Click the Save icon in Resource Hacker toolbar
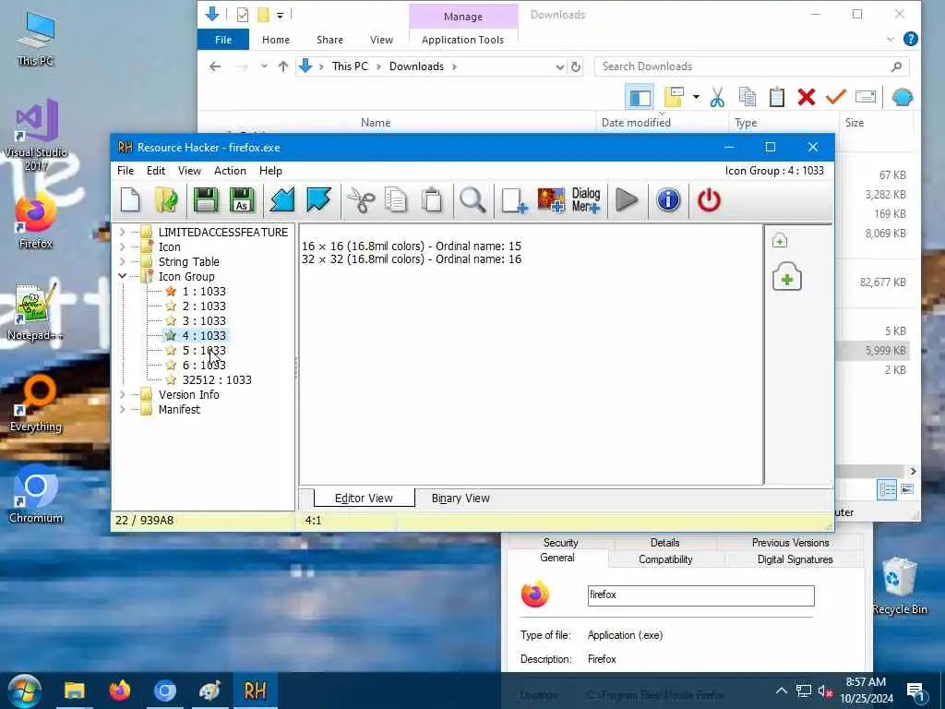Image resolution: width=945 pixels, height=709 pixels. click(x=206, y=200)
